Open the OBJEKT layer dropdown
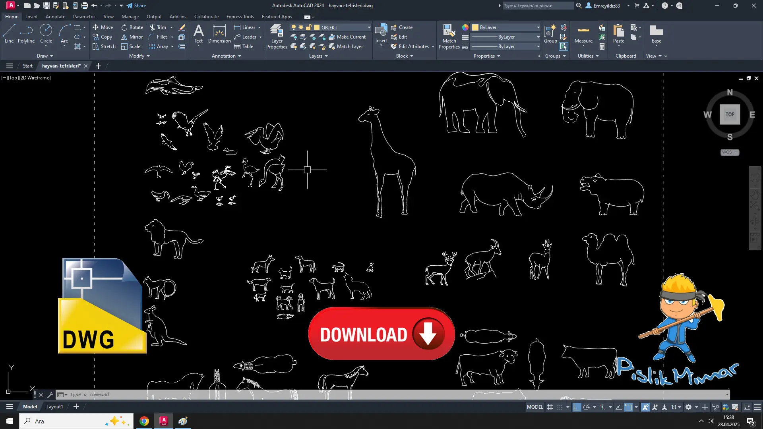The height and width of the screenshot is (429, 763). [x=369, y=27]
